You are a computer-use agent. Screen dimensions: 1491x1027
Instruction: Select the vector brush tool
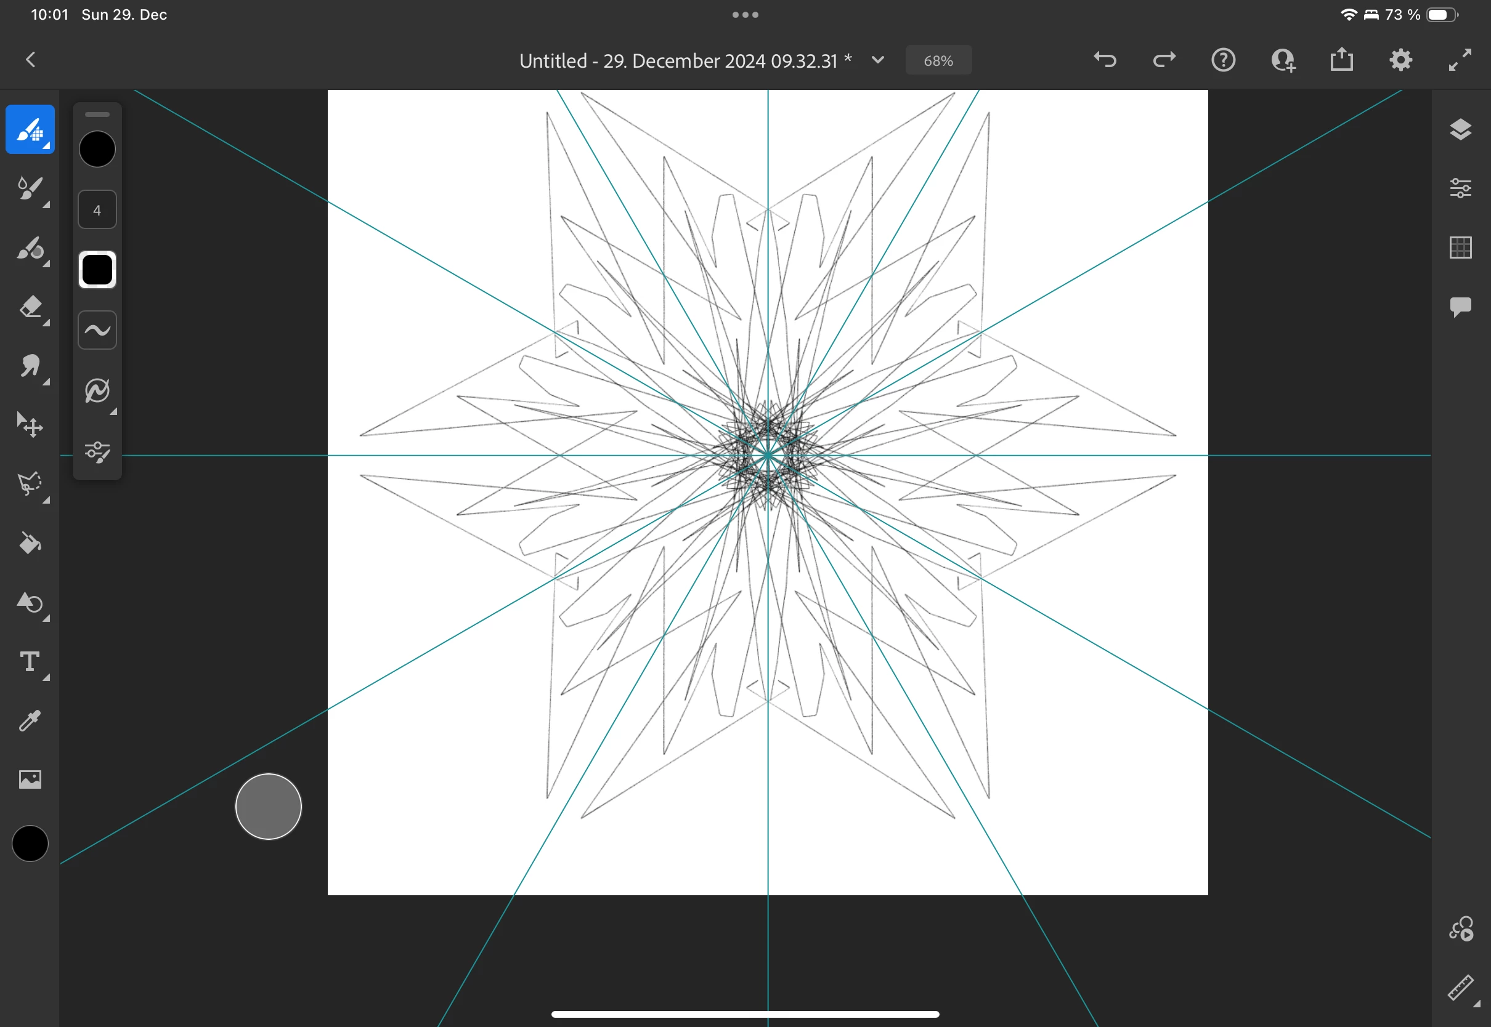30,247
